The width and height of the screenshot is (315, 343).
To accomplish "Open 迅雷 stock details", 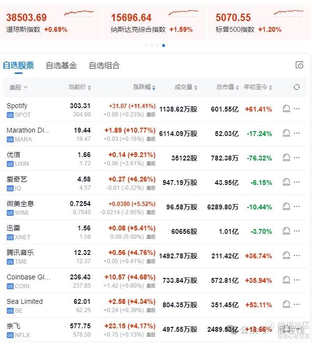I will (13, 229).
